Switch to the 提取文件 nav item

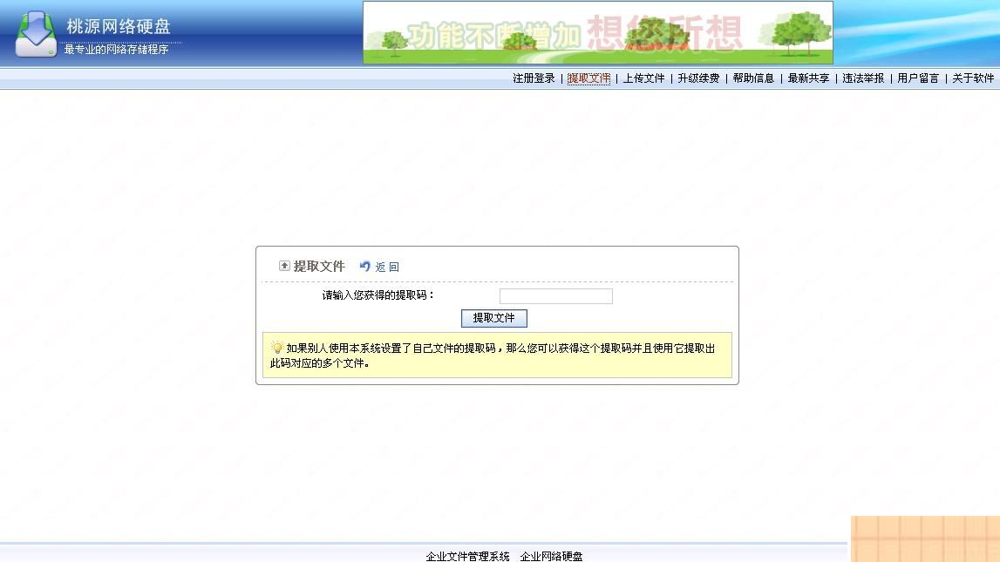[588, 78]
